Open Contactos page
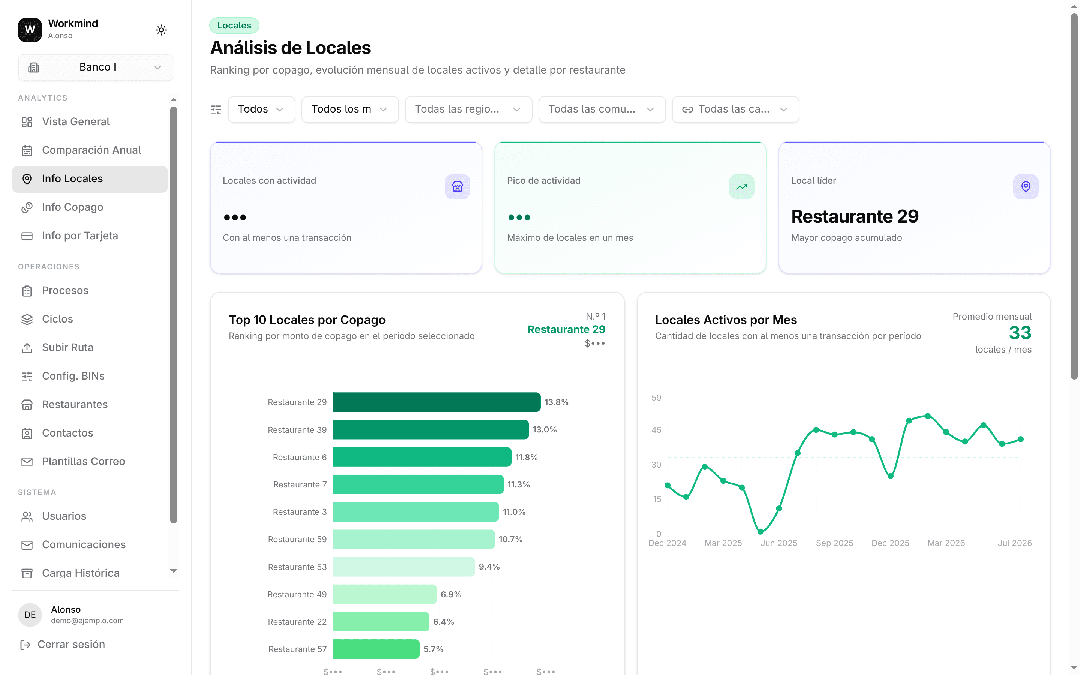Image resolution: width=1080 pixels, height=675 pixels. tap(90, 433)
